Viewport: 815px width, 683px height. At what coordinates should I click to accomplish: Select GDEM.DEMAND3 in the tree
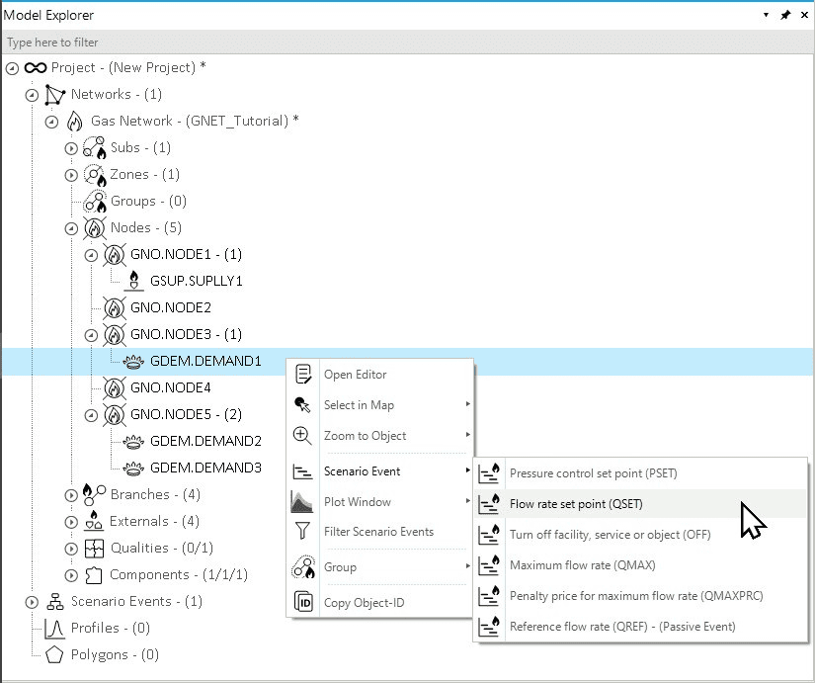click(x=205, y=468)
